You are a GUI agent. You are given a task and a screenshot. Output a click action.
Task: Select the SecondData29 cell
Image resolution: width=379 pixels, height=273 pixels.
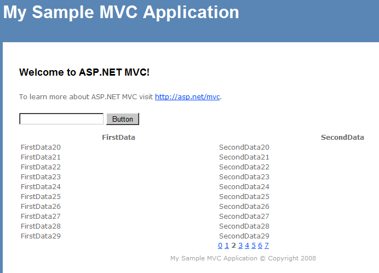click(244, 236)
